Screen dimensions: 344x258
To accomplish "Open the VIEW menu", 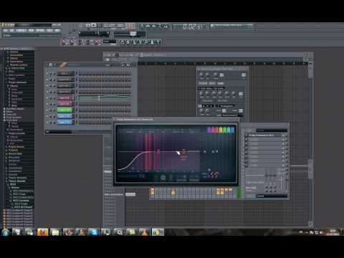I will coord(31,31).
